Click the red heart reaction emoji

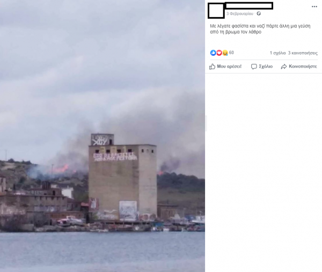[219, 53]
